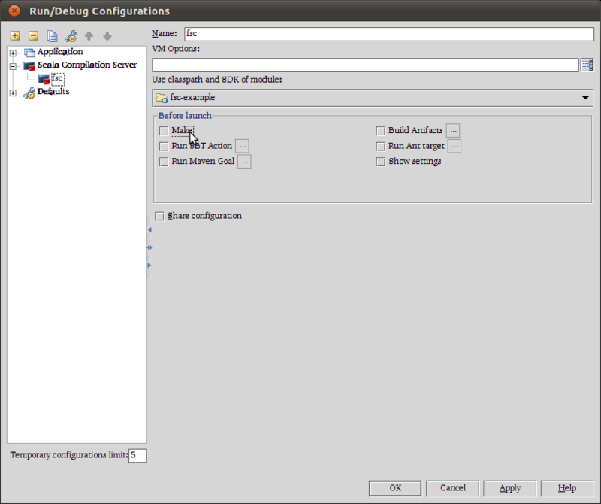The image size is (601, 504).
Task: Open the edit defaults wrench icon
Action: [x=71, y=36]
